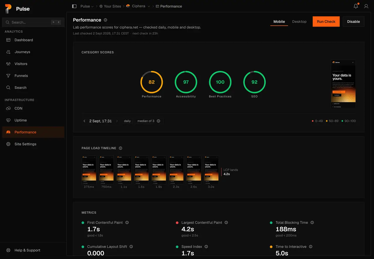
Task: Click the median of 3 badge
Action: click(149, 121)
